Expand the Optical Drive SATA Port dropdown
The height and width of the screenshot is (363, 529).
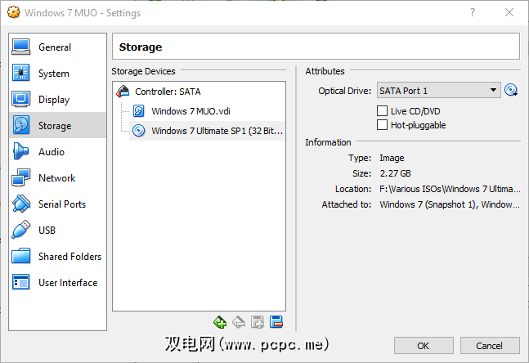coord(438,91)
